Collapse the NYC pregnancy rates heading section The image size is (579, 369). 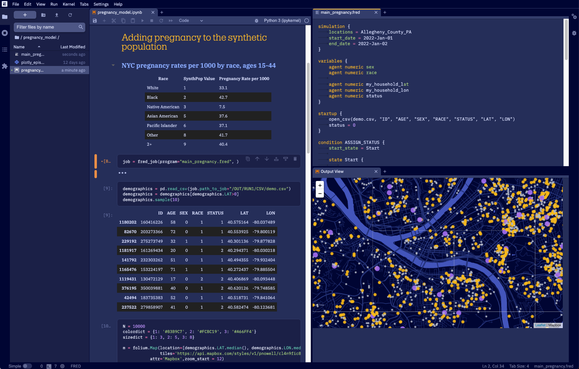113,65
